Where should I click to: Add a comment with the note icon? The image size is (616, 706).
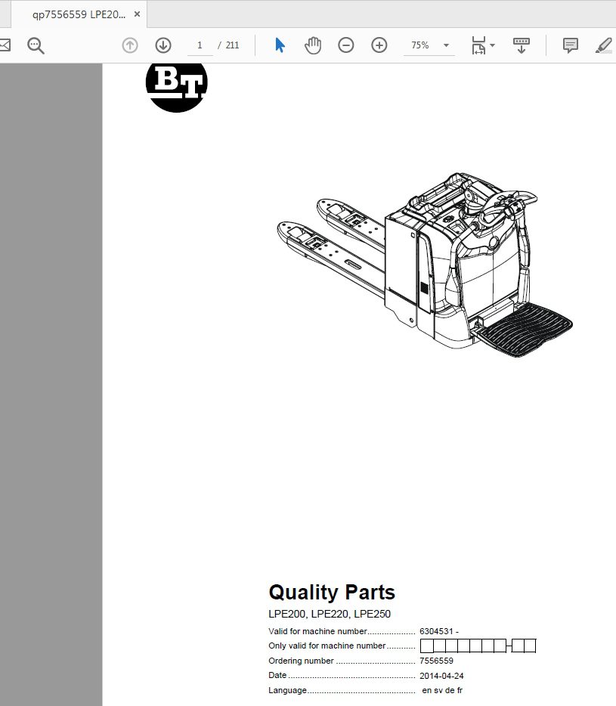point(571,45)
